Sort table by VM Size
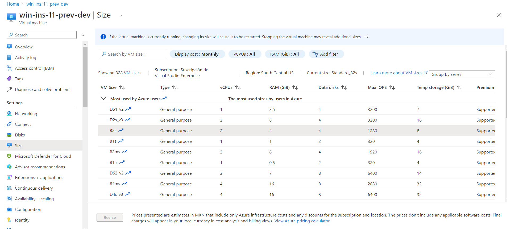This screenshot has width=507, height=229. [x=122, y=88]
